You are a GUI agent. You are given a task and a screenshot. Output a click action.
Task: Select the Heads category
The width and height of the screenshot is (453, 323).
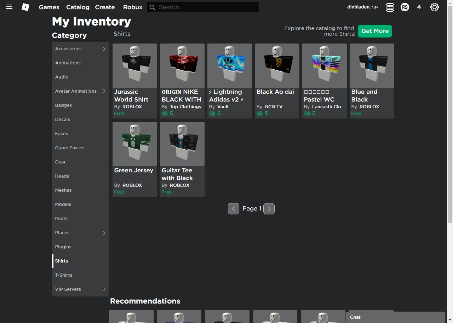pos(80,176)
